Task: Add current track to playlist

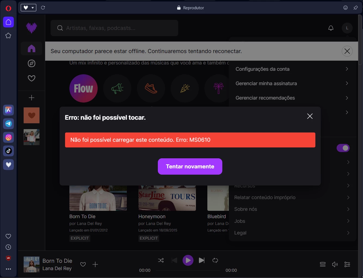Action: 95,264
